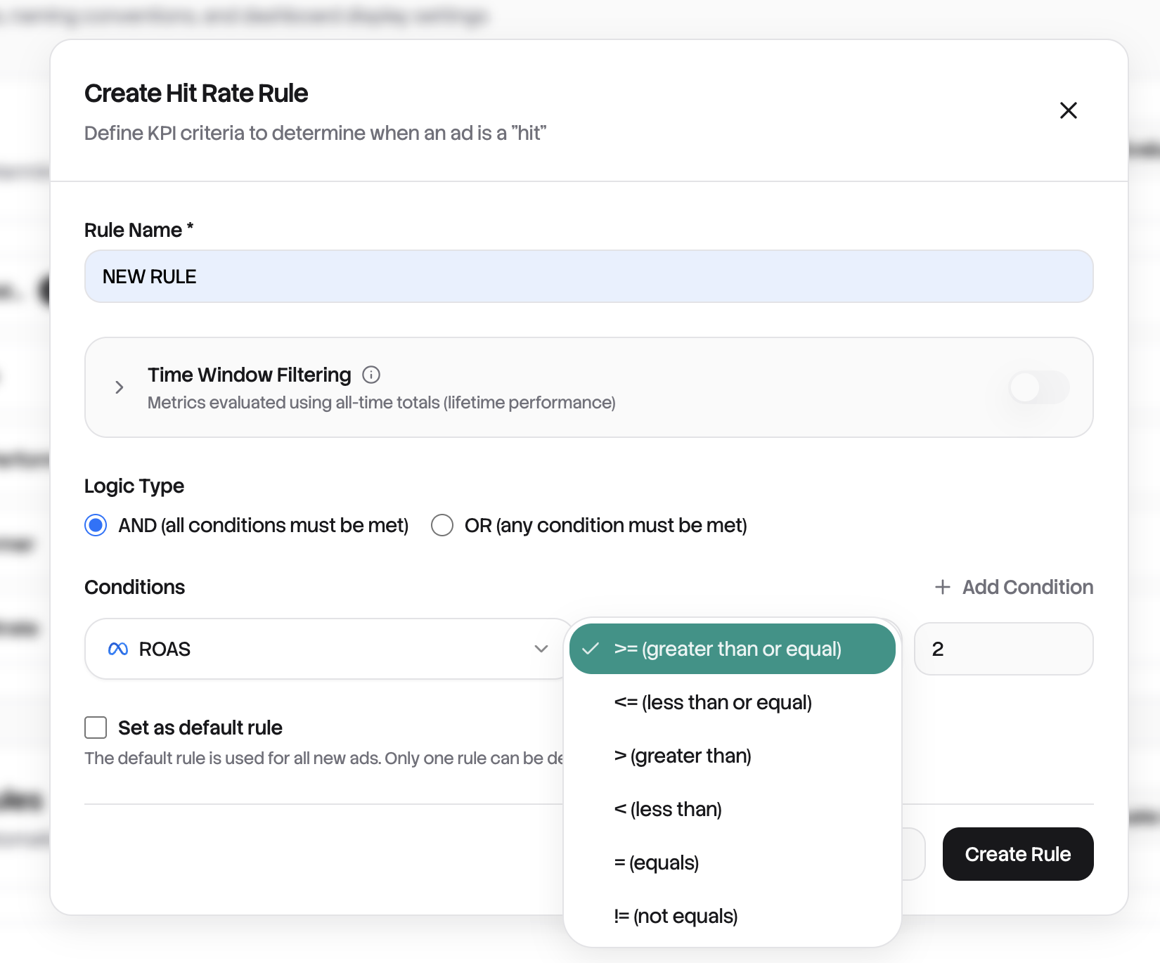This screenshot has height=963, width=1160.
Task: Choose the <= (less than or equal) operator
Action: (x=712, y=702)
